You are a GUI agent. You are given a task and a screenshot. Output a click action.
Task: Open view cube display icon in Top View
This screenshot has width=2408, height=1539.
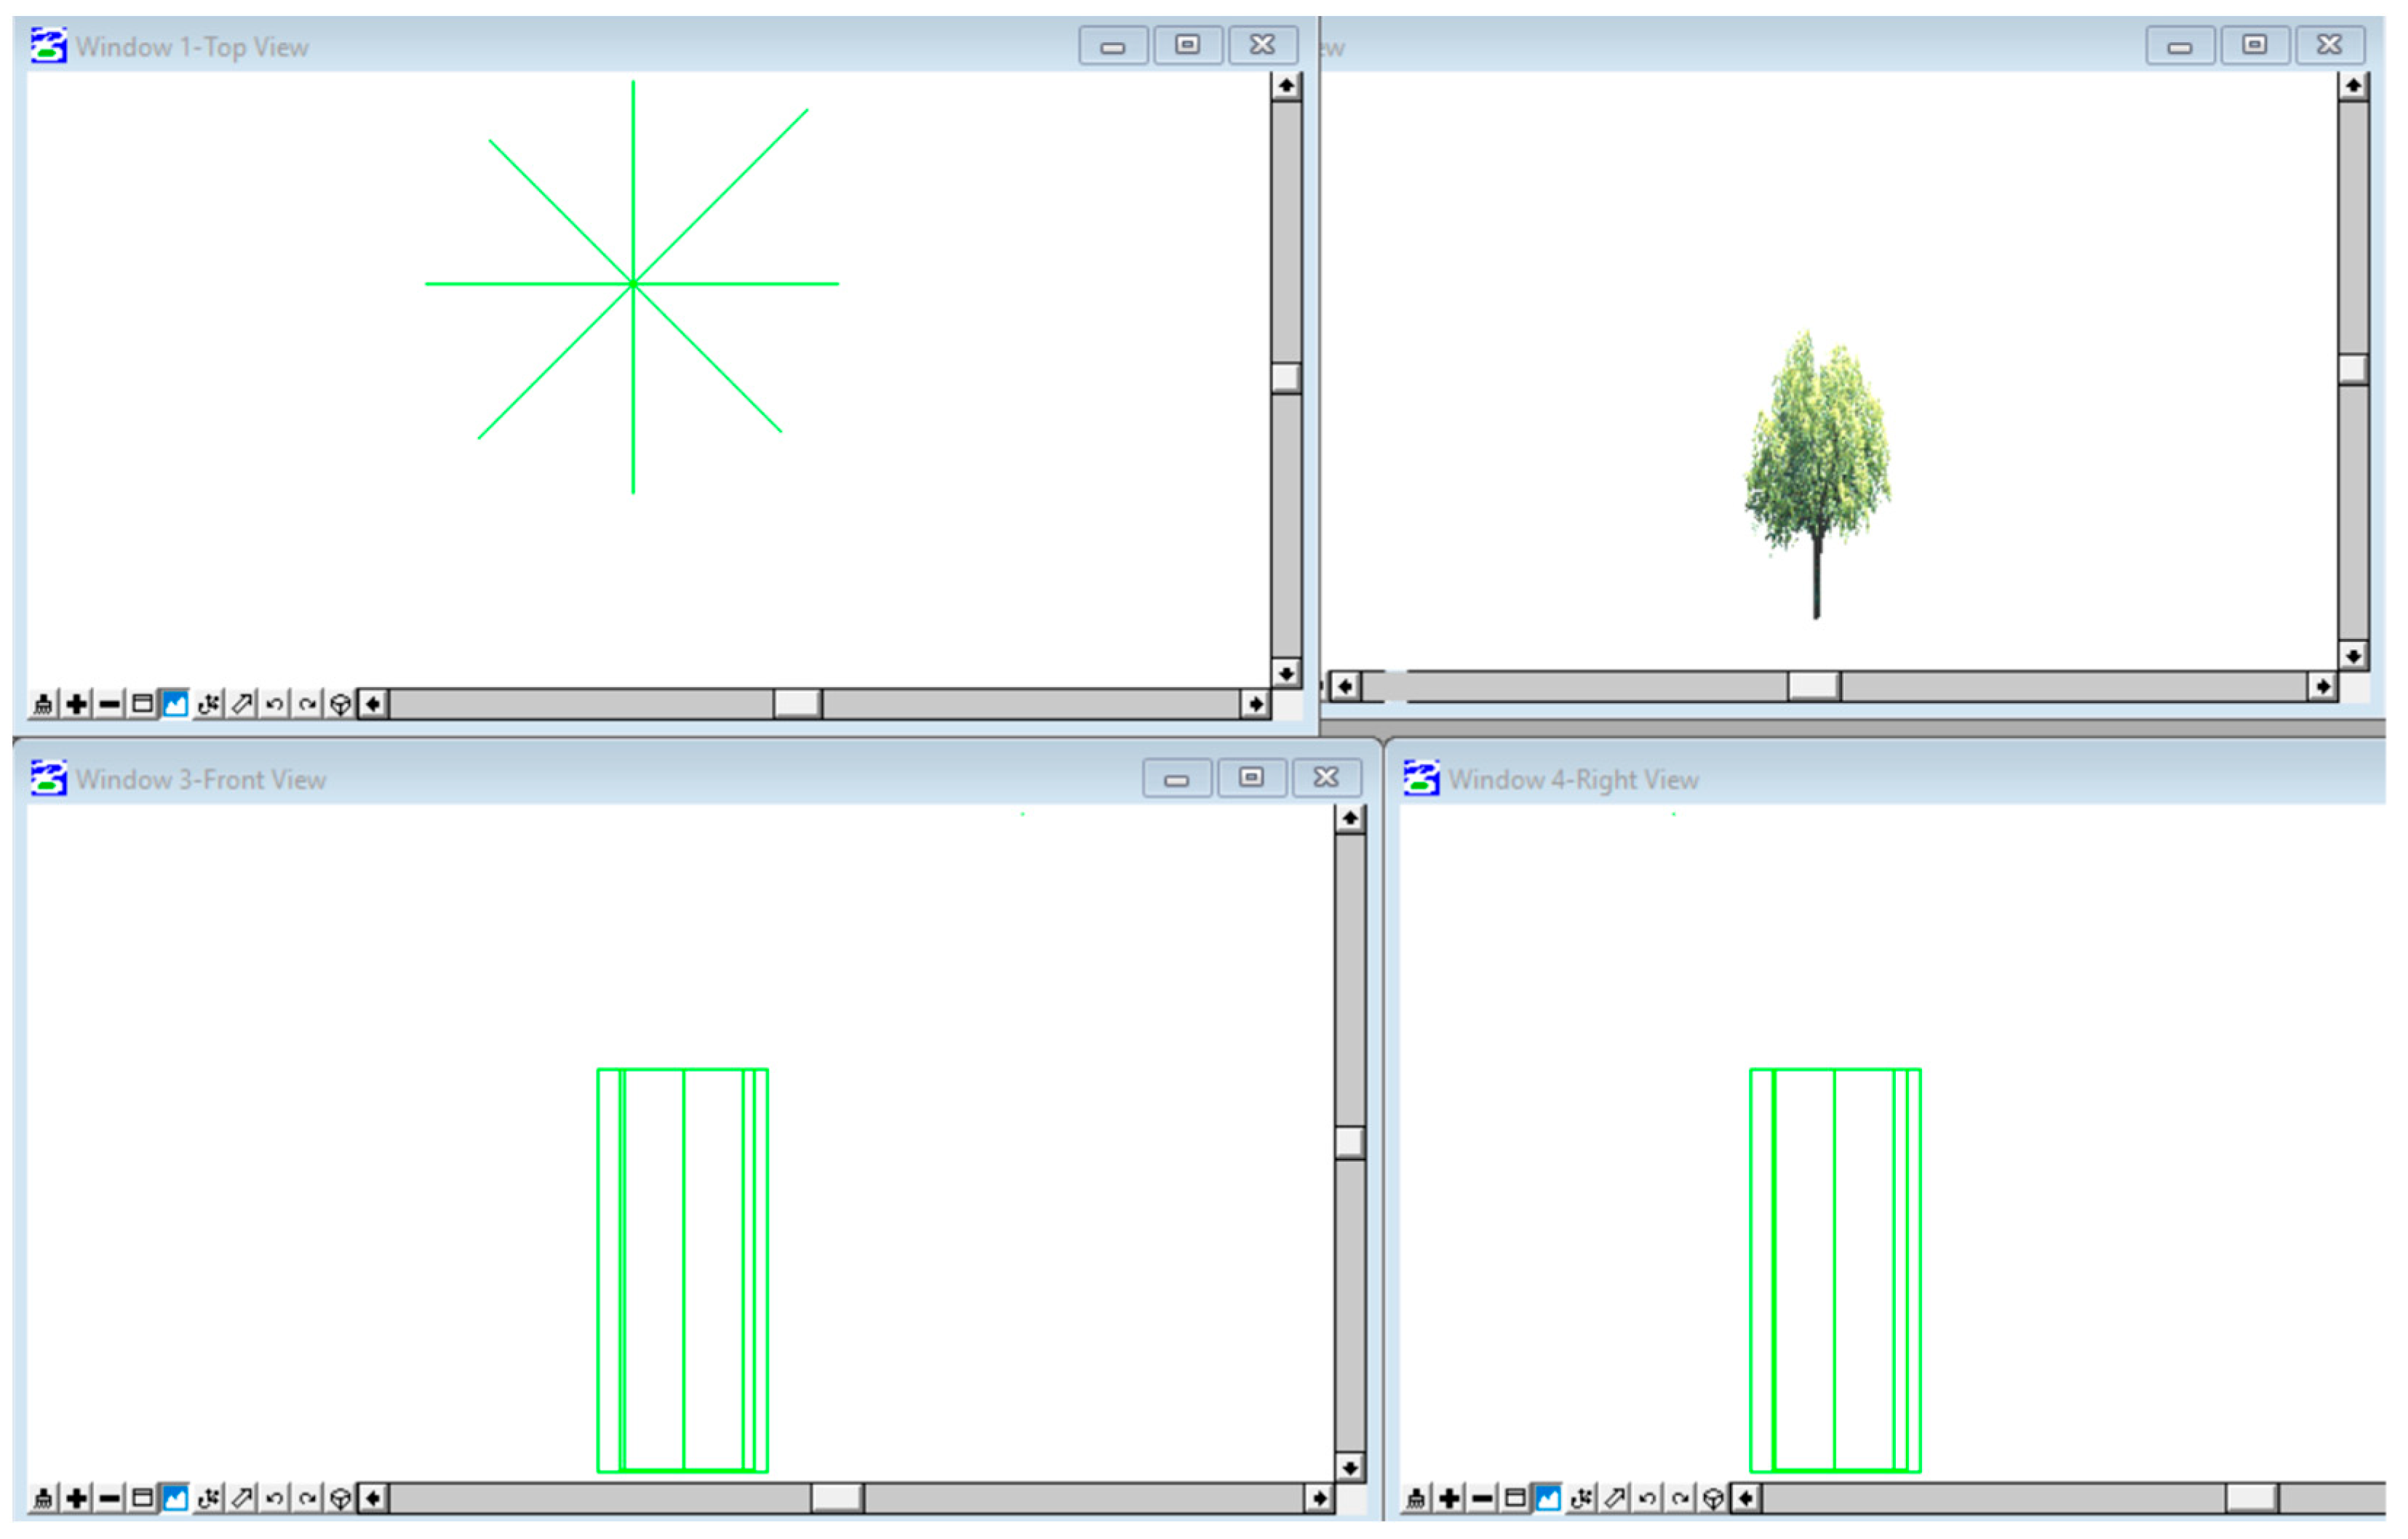pyautogui.click(x=340, y=704)
